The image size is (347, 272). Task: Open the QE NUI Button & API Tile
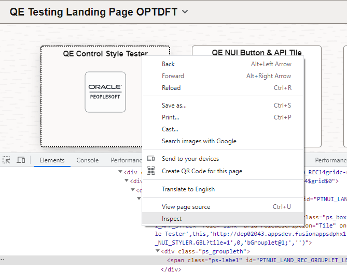[x=257, y=53]
